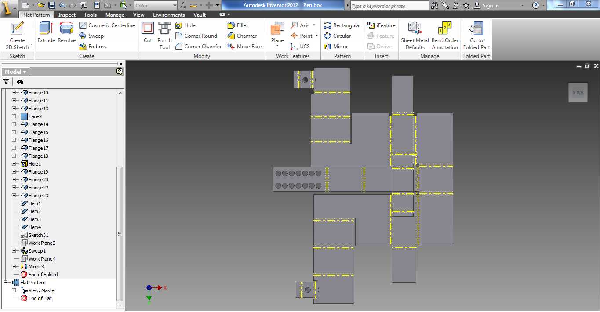Open the Axis dropdown arrow
The height and width of the screenshot is (312, 600).
click(x=314, y=25)
